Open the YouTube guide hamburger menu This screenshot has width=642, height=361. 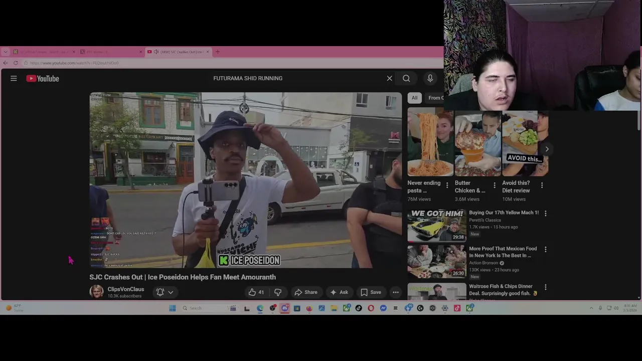[14, 78]
